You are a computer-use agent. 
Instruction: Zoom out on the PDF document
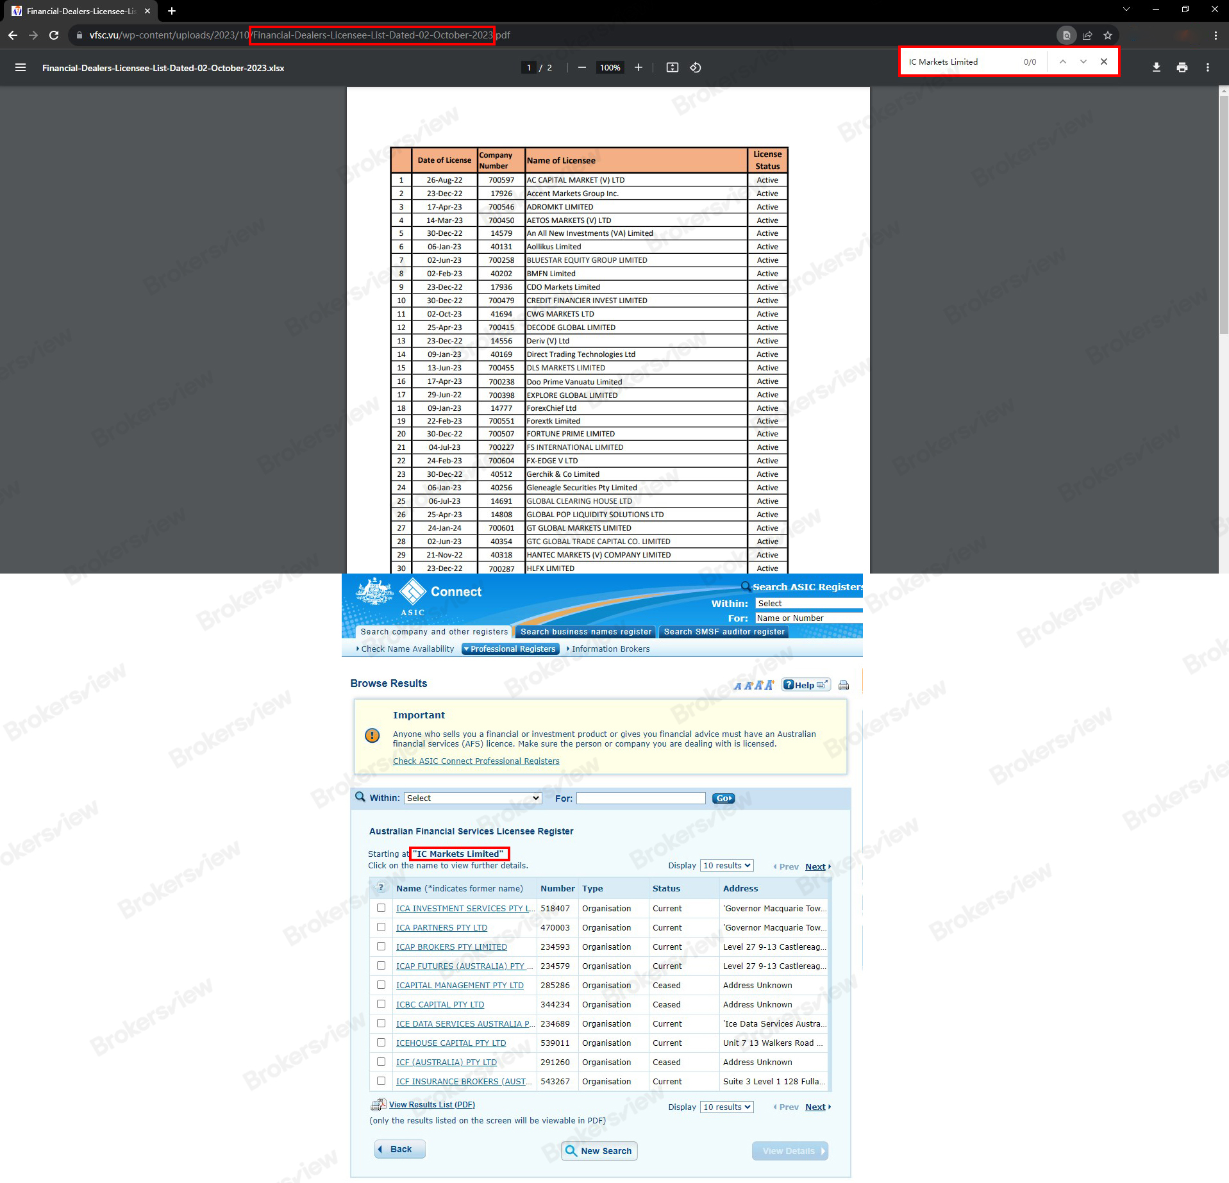pyautogui.click(x=581, y=67)
